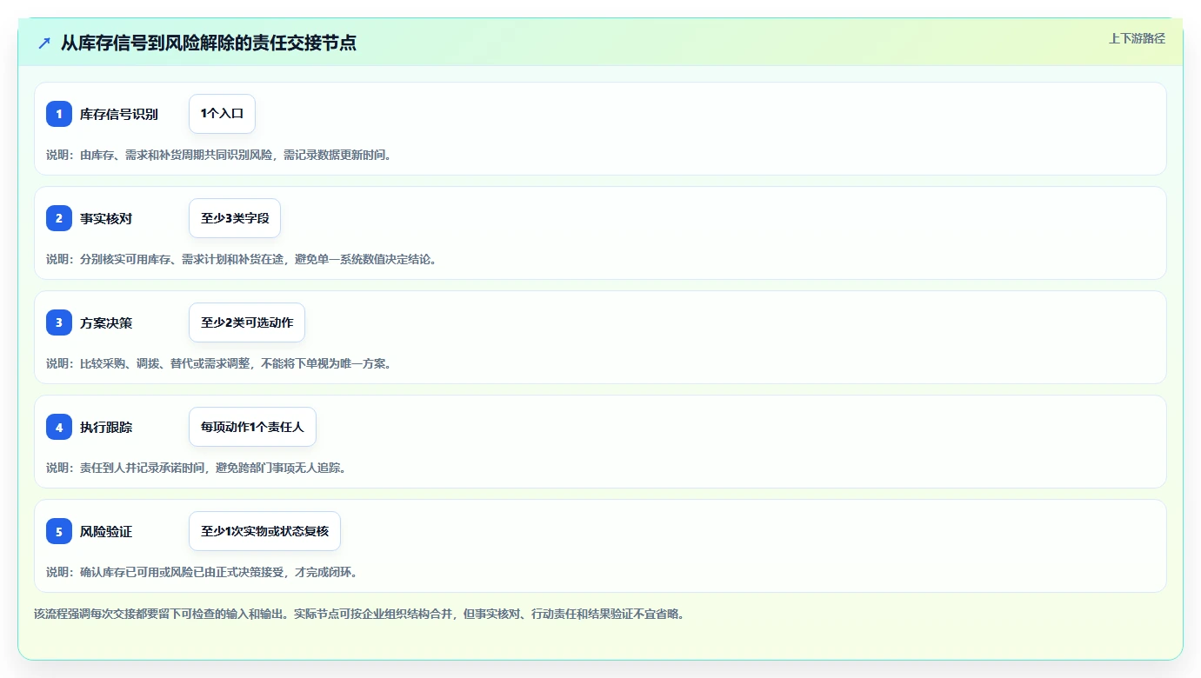The image size is (1201, 678).
Task: Click the 每项动作1个责任人 tag
Action: point(252,427)
